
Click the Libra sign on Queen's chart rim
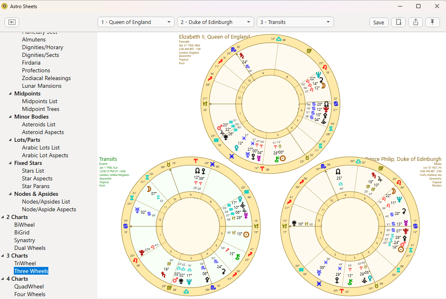(x=279, y=39)
